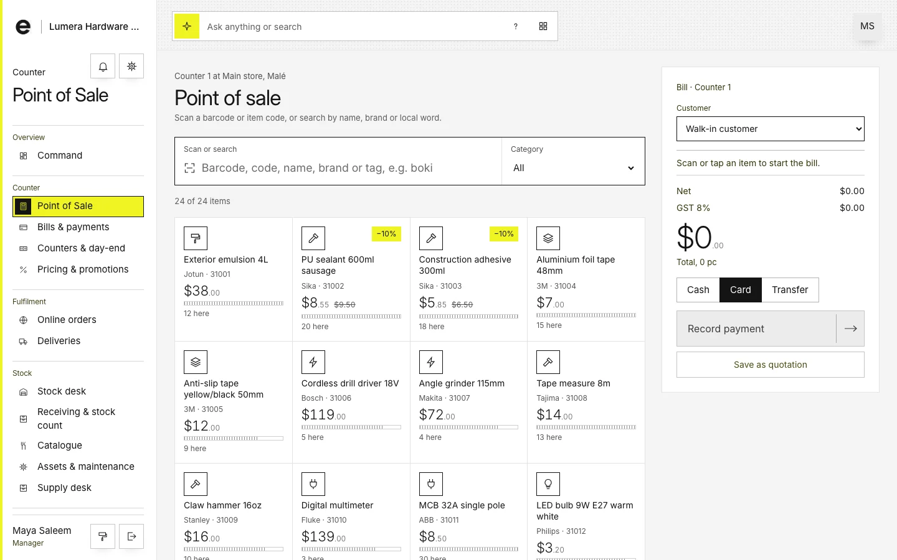
Task: Click the paint roller icon beside Maya Saleem
Action: pos(103,536)
